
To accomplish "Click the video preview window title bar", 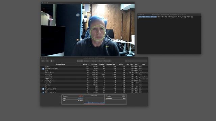I will [88, 3].
